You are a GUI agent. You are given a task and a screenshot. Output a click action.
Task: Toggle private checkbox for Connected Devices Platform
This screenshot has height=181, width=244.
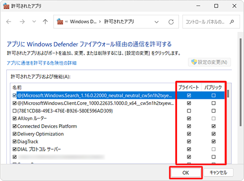click(189, 126)
